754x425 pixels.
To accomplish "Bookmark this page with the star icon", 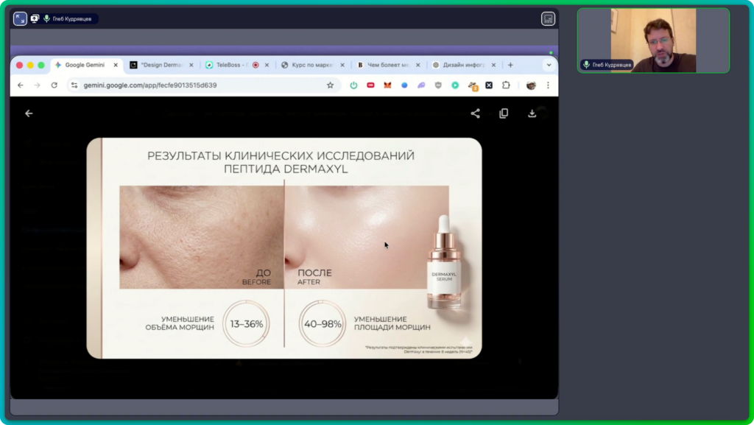I will [x=330, y=85].
